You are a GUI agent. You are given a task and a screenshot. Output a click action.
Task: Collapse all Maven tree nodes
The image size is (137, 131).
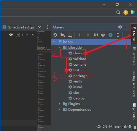118,35
